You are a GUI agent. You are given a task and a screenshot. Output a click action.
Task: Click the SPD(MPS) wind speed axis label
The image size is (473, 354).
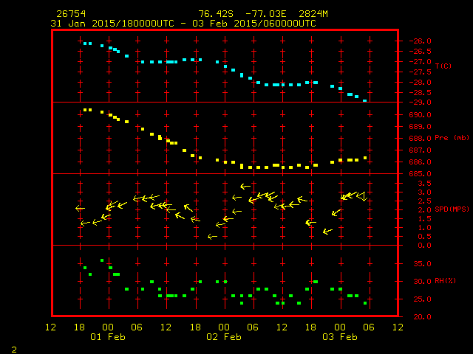click(x=452, y=209)
